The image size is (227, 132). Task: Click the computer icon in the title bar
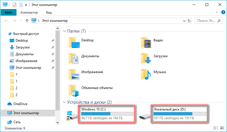(5, 5)
